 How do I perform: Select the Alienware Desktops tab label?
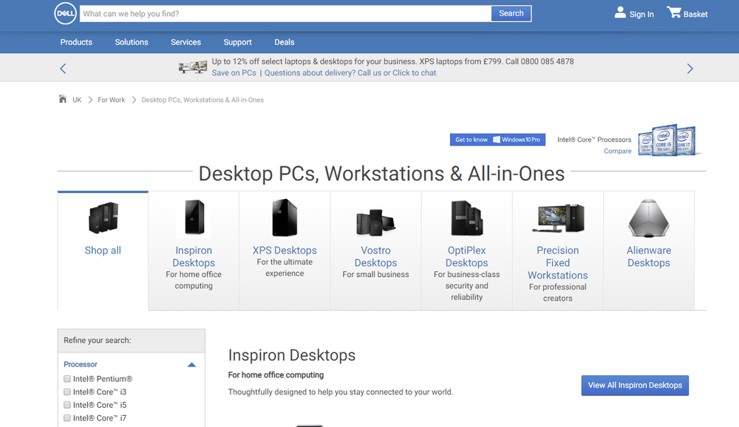[x=649, y=256]
